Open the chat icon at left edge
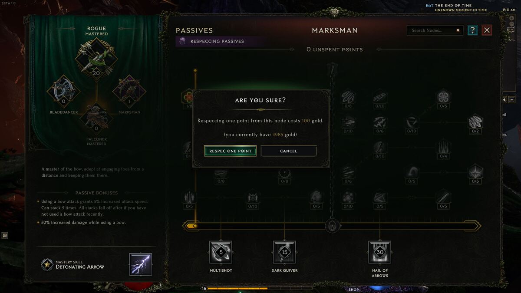 (5, 235)
